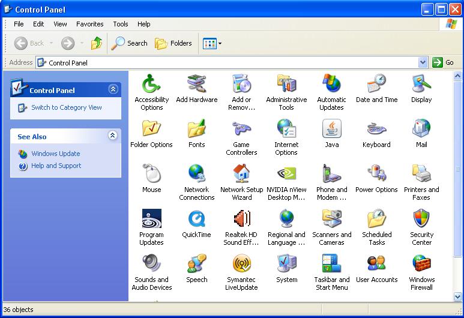
Task: Open Power Options icon
Action: coord(376,173)
